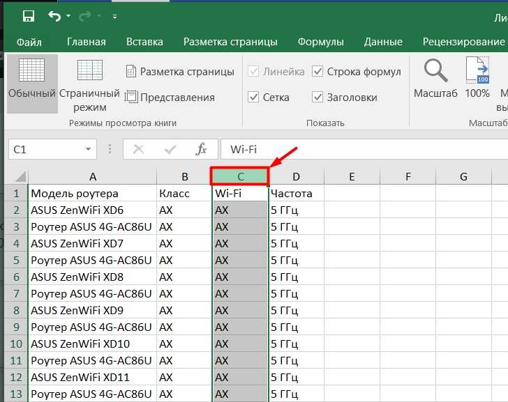Click the 100% zoom button
The width and height of the screenshot is (508, 402).
click(477, 78)
